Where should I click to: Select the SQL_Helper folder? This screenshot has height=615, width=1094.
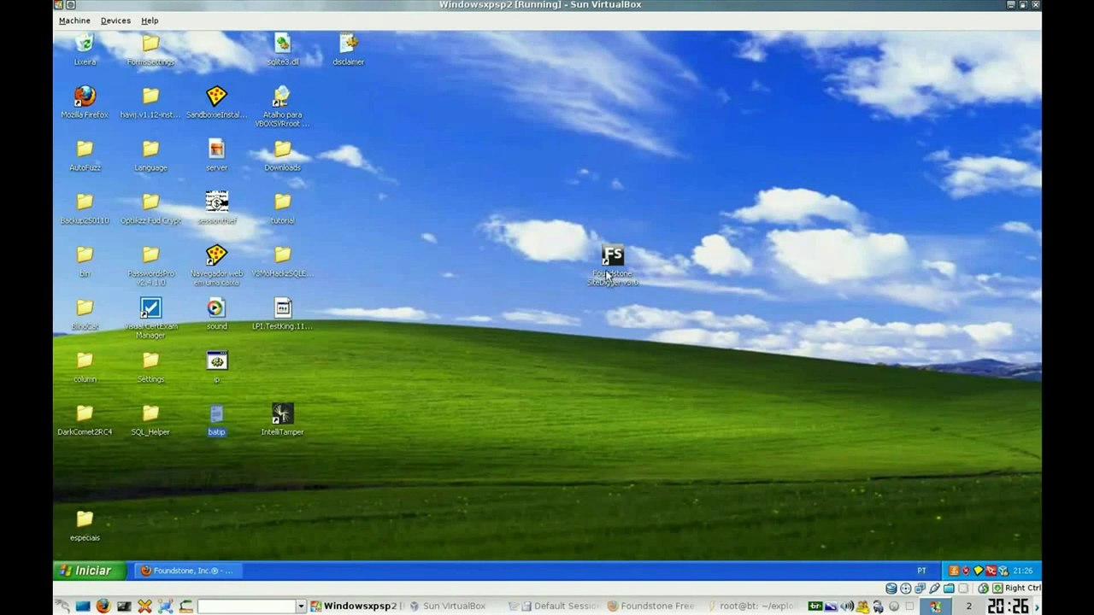150,419
